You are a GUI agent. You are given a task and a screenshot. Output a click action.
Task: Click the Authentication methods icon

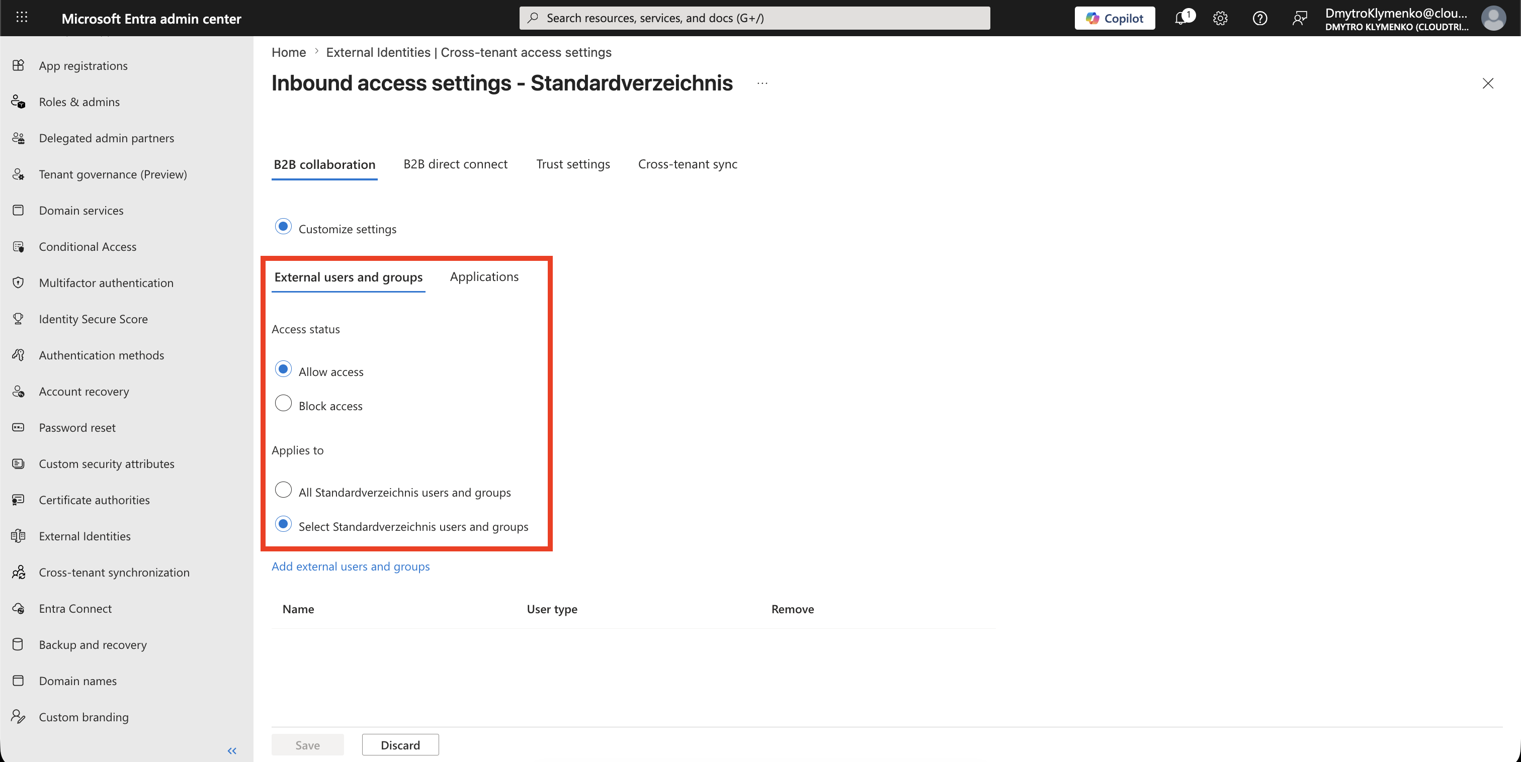(x=18, y=355)
